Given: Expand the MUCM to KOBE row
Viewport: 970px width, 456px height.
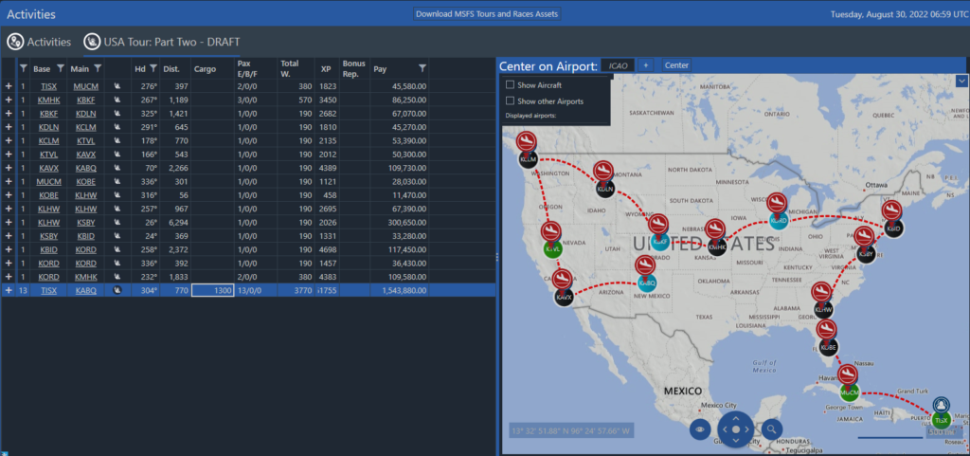Looking at the screenshot, I should click(x=9, y=182).
